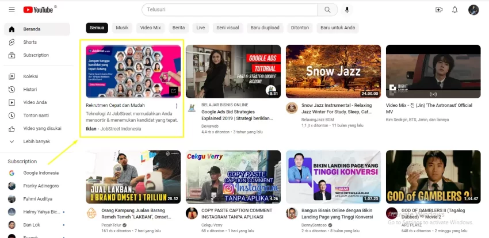Select the Berita filter chip
489x238 pixels.
178,28
